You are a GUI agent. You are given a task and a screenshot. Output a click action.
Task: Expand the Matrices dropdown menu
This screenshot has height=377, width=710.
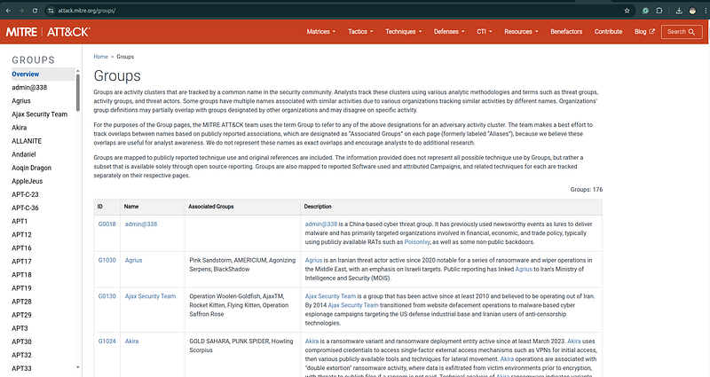pos(321,32)
